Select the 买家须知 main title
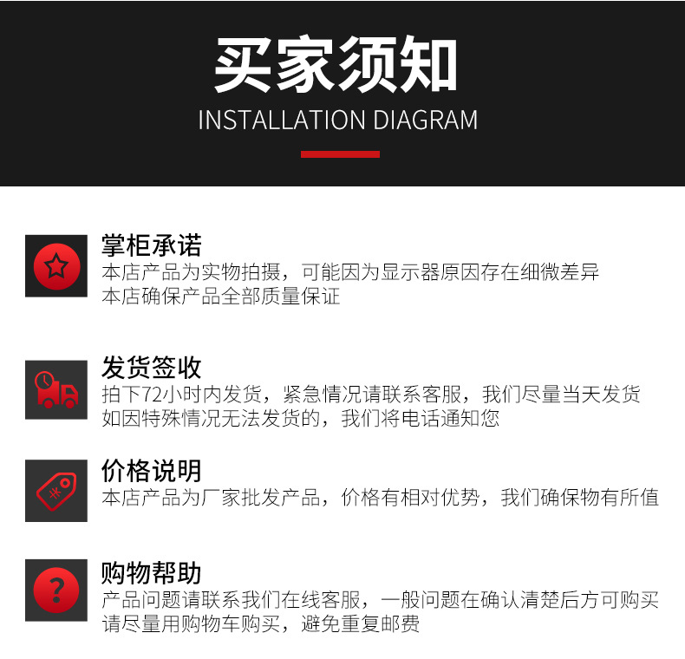Viewport: 685px width, 659px height. (x=336, y=64)
